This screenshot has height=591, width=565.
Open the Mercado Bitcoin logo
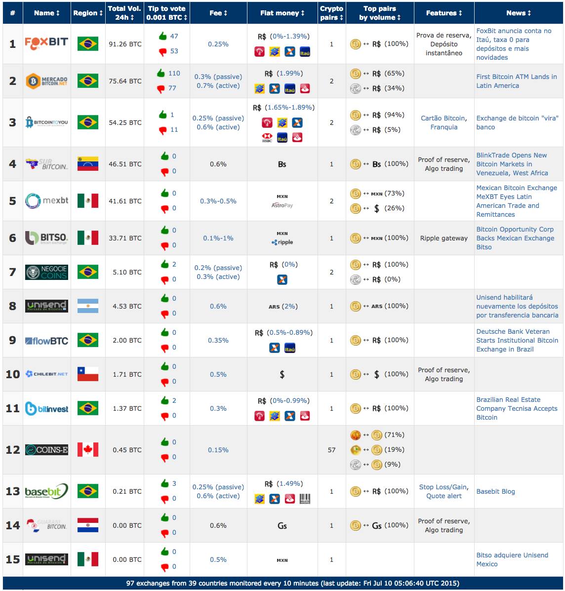pos(47,81)
